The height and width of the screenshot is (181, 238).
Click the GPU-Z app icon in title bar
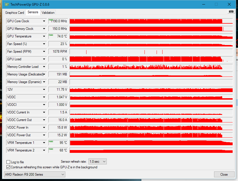[x=7, y=4]
